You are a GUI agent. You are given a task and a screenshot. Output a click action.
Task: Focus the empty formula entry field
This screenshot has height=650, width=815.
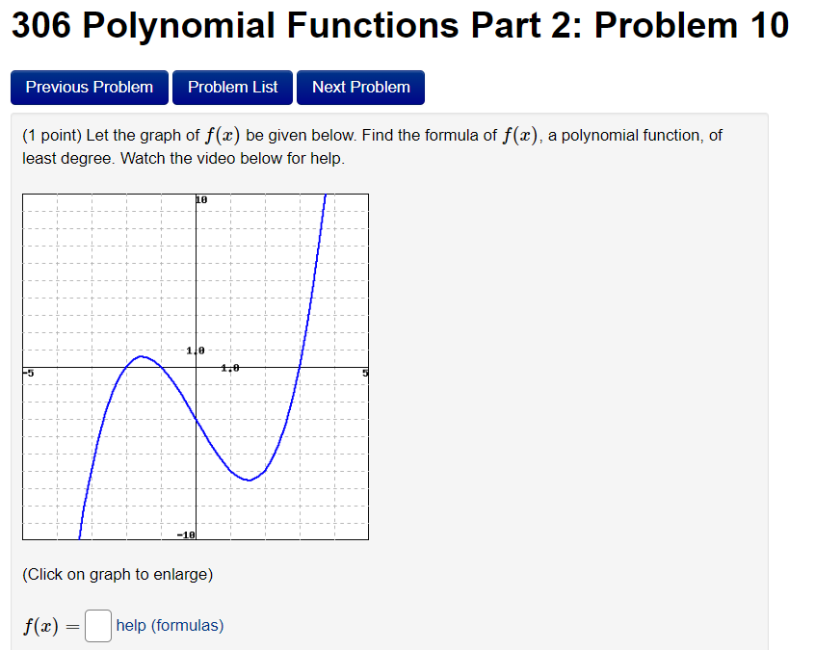pyautogui.click(x=97, y=624)
